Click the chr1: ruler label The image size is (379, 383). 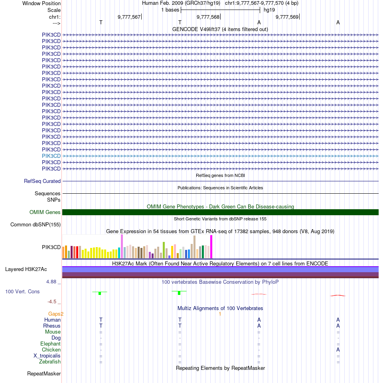55,17
